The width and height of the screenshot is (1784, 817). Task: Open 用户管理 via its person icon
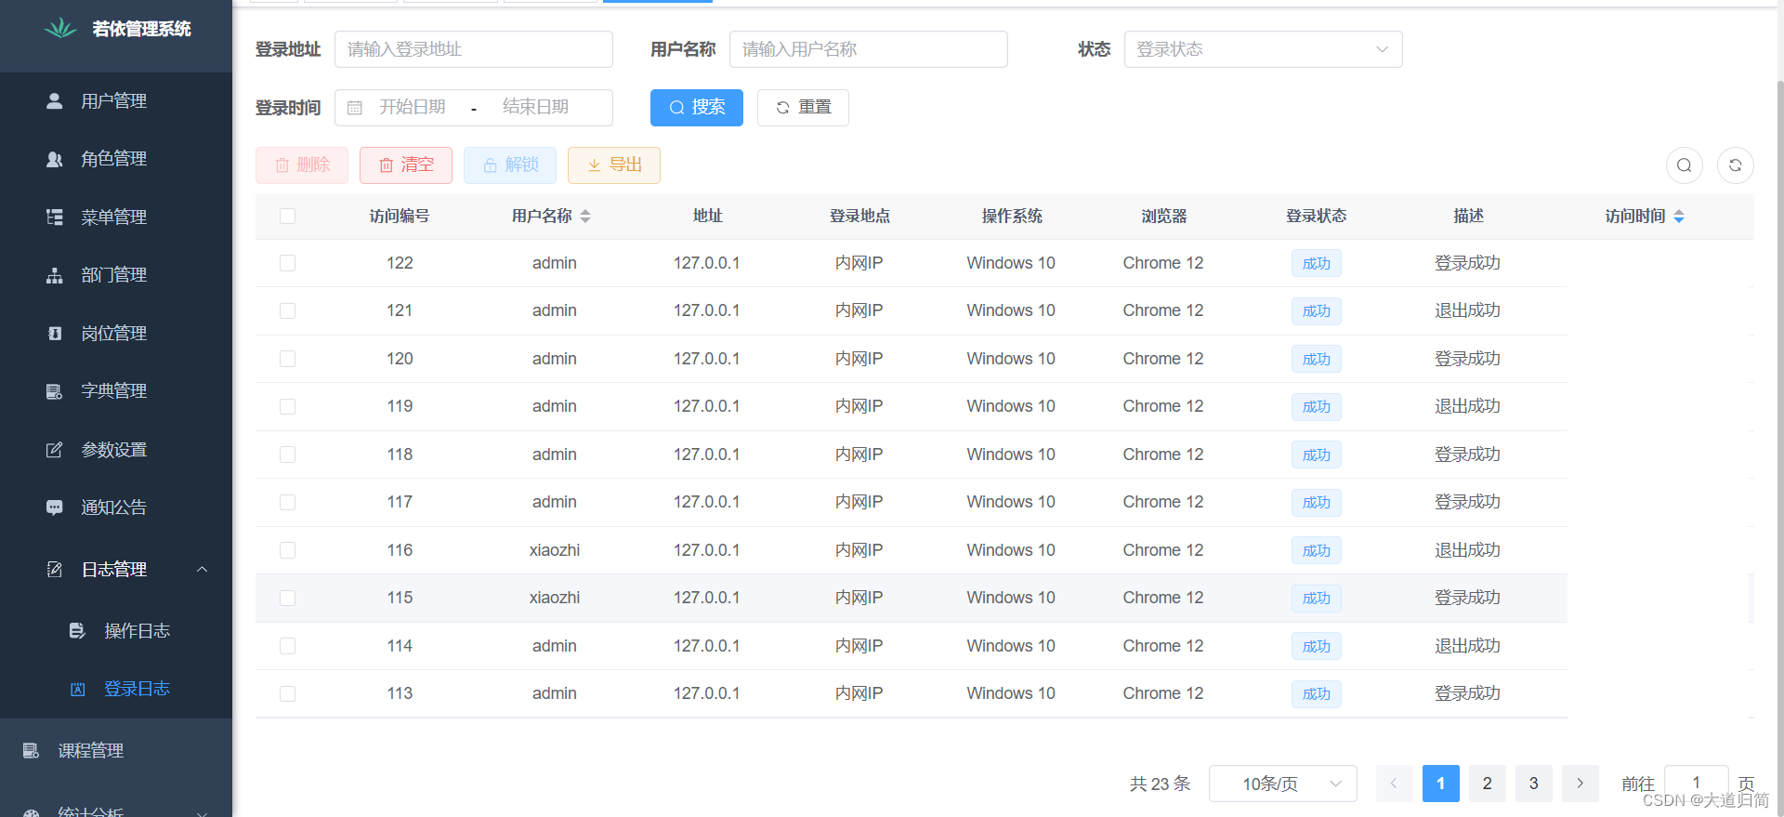coord(55,100)
